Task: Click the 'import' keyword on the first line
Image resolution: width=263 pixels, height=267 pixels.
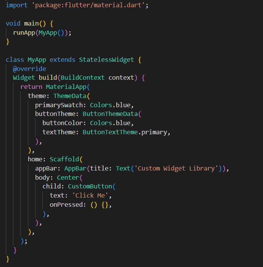Action: coord(17,5)
